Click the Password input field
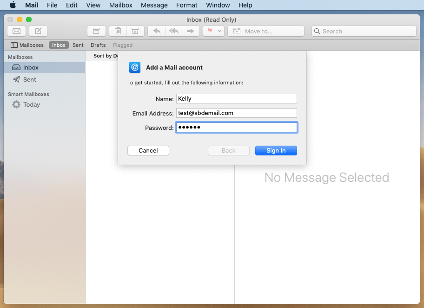The height and width of the screenshot is (308, 424). click(x=236, y=127)
